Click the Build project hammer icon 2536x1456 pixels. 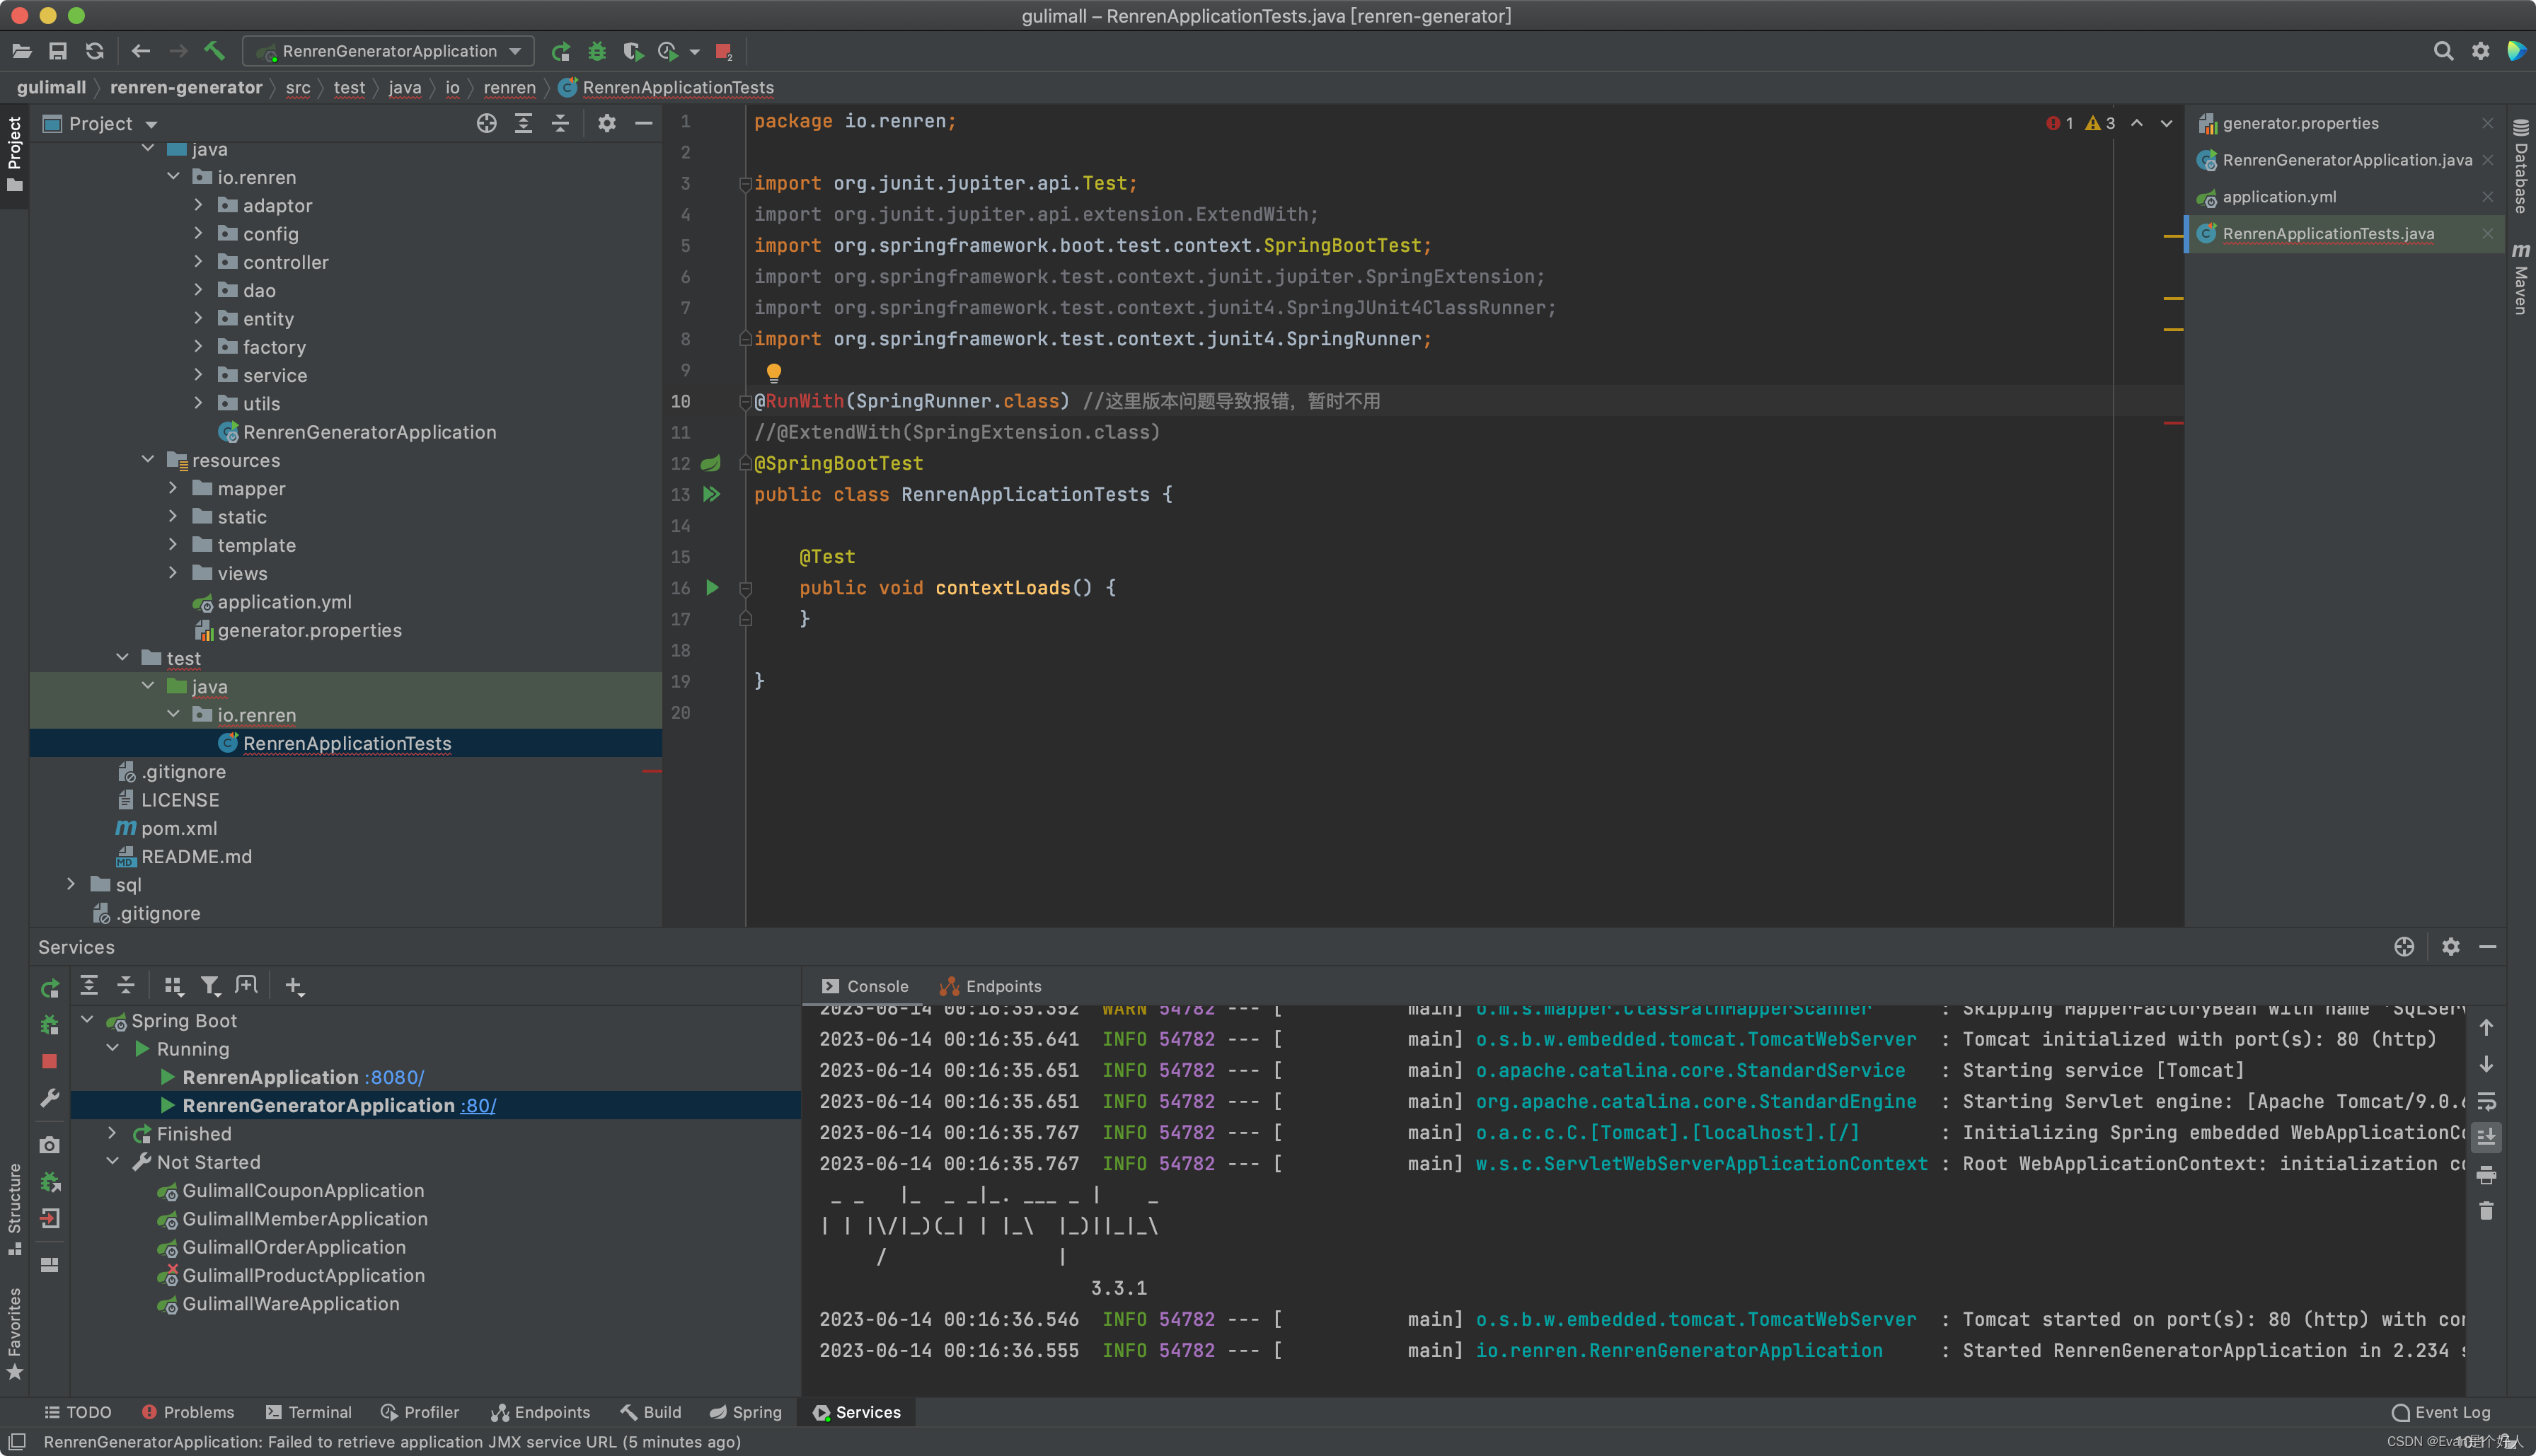214,51
